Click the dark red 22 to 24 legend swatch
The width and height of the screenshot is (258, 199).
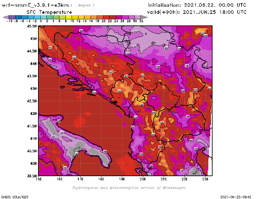pos(113,17)
